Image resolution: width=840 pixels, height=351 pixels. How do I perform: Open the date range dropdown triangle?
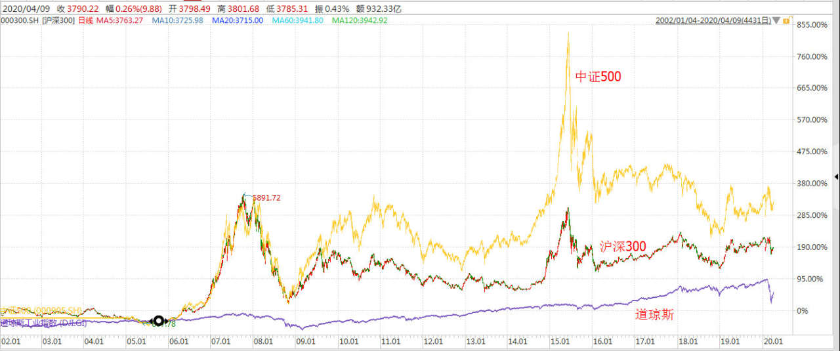coord(776,21)
